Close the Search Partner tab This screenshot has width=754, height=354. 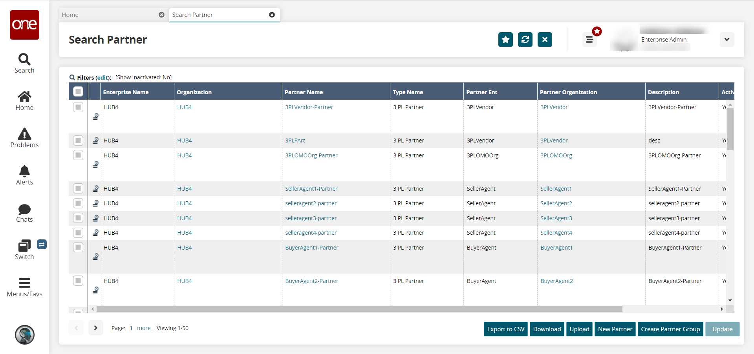pos(272,15)
